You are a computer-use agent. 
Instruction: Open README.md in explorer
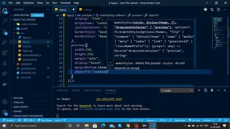click(28, 73)
